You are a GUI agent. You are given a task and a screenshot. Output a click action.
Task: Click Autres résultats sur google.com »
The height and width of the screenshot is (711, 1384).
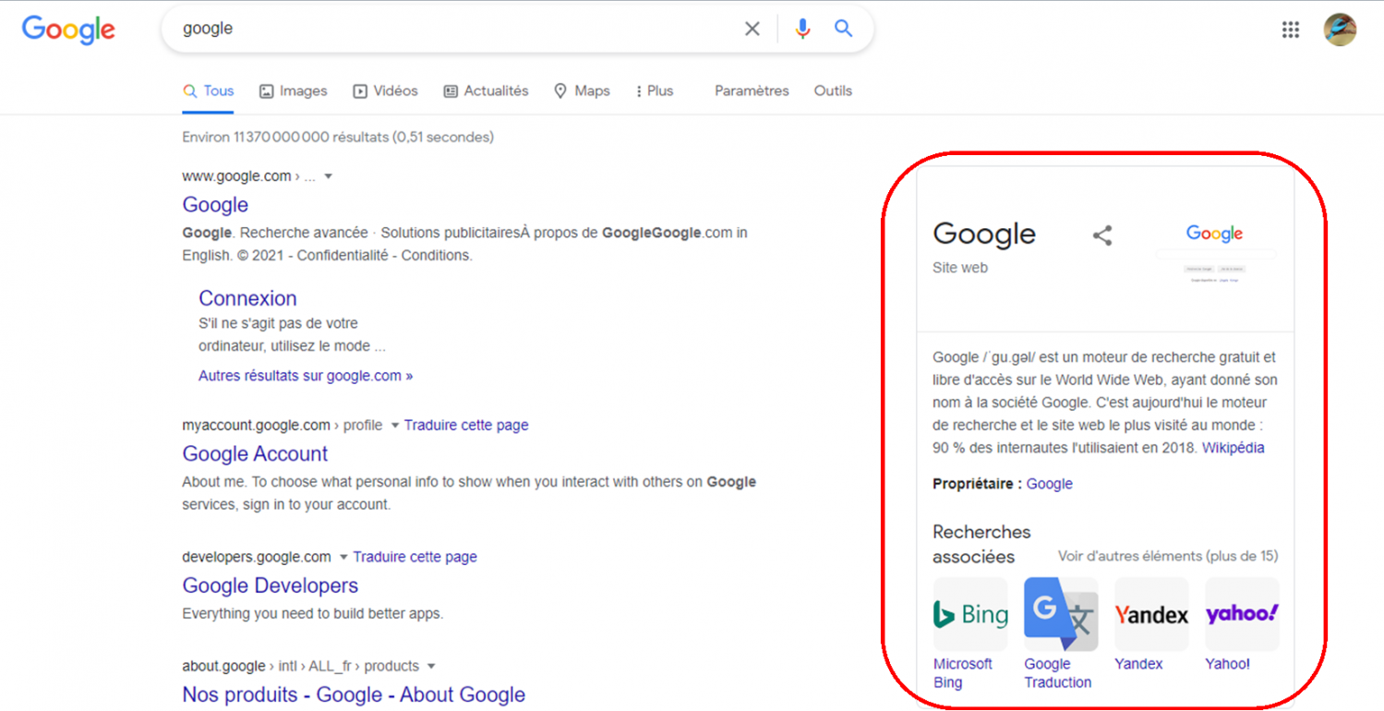pos(306,376)
